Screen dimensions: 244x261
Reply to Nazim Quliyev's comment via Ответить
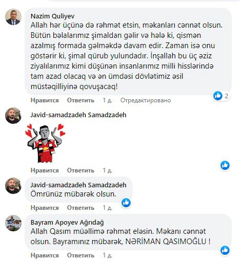80,100
